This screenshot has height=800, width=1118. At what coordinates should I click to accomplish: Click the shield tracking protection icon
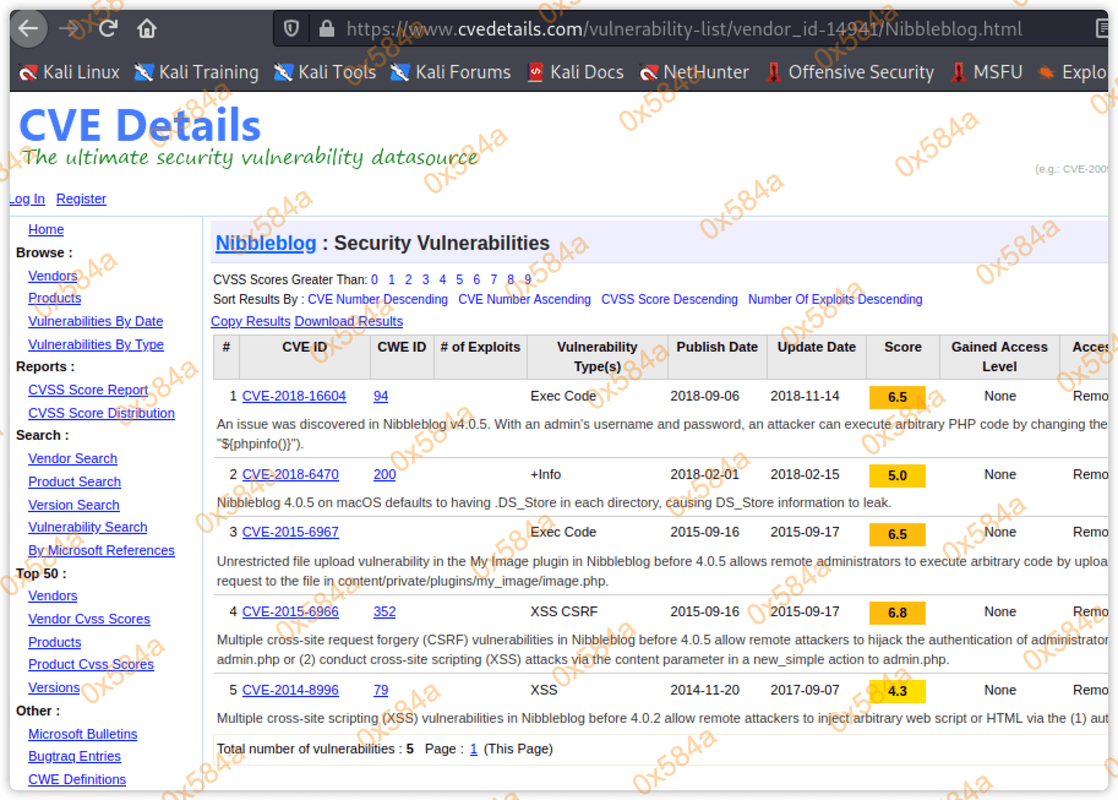(291, 29)
